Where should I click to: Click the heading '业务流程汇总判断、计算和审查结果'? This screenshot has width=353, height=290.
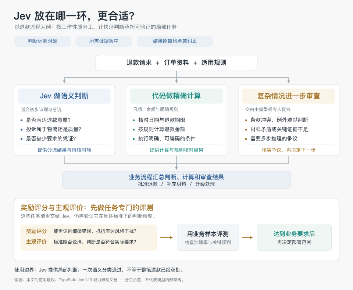(x=176, y=177)
